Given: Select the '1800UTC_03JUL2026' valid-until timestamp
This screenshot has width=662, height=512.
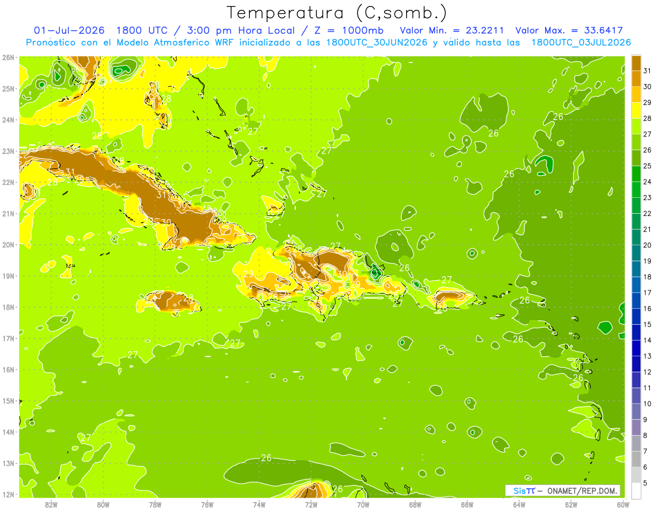Looking at the screenshot, I should pos(581,43).
